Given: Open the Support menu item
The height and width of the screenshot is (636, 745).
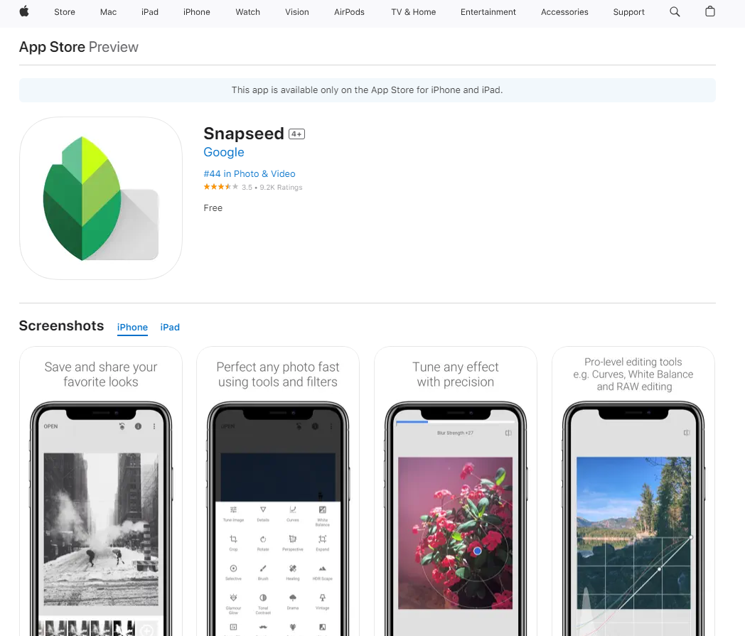Looking at the screenshot, I should pos(628,12).
